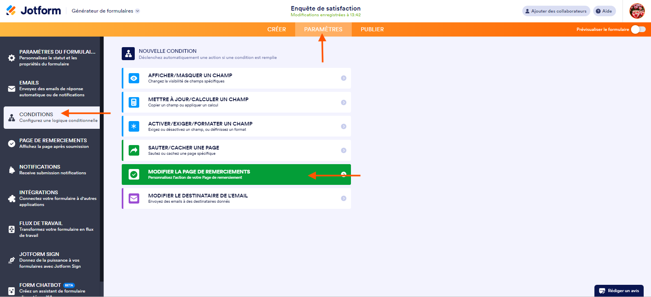Switch to the CRÉER tab
Image resolution: width=651 pixels, height=297 pixels.
tap(276, 29)
